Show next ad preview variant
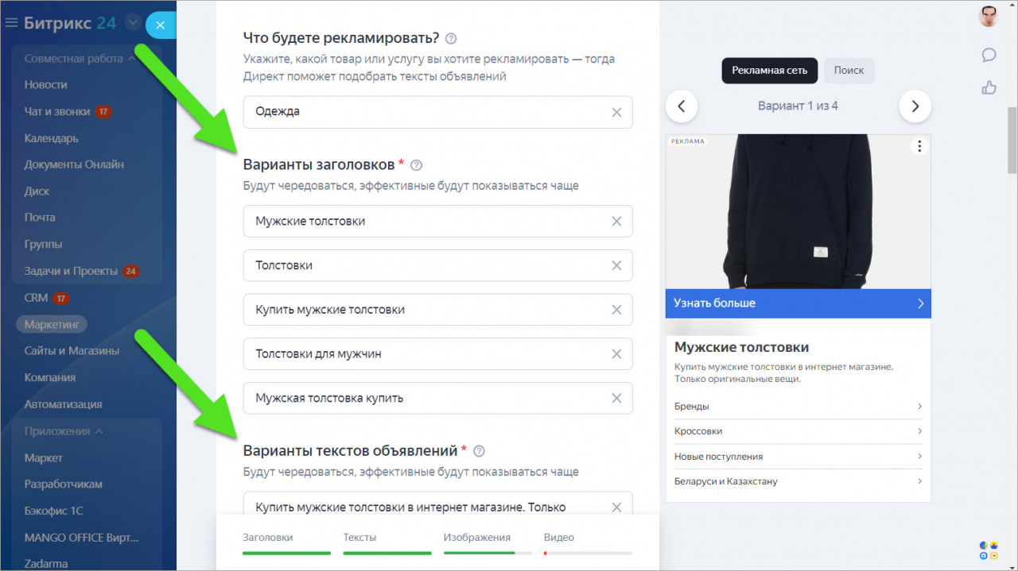 point(915,106)
